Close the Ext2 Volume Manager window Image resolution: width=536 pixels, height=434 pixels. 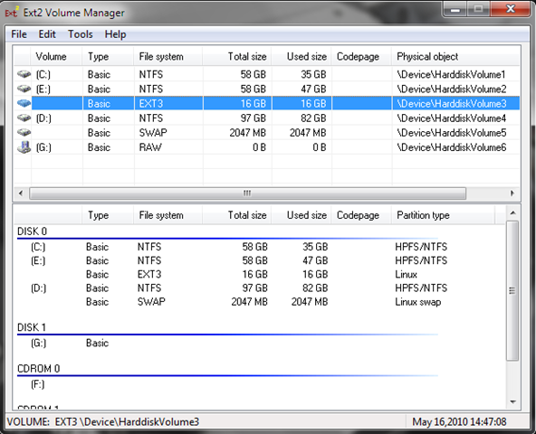tap(511, 9)
